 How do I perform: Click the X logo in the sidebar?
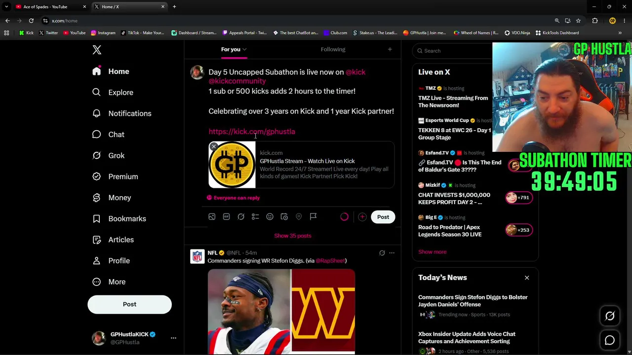pos(97,50)
